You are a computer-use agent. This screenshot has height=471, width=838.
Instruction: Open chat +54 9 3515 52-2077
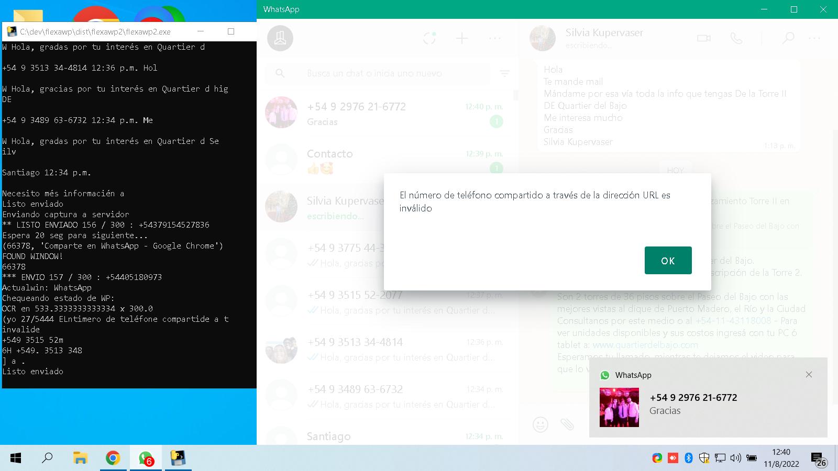pos(385,301)
